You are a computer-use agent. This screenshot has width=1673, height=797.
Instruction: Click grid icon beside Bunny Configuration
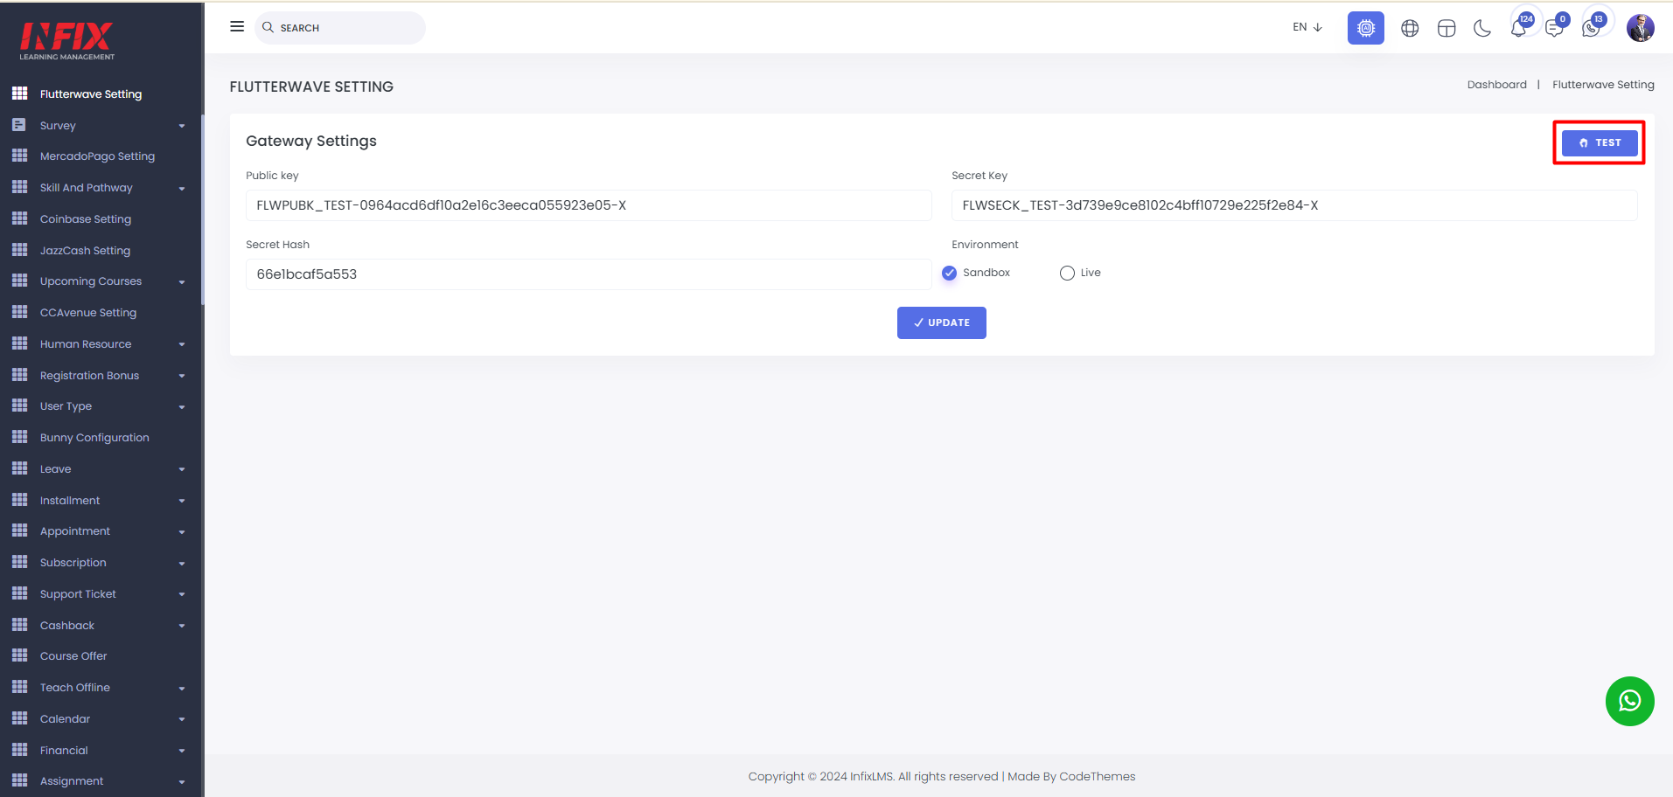[20, 437]
